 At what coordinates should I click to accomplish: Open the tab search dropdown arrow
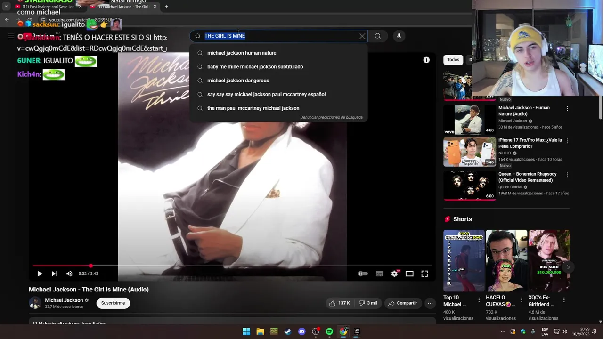(6, 7)
